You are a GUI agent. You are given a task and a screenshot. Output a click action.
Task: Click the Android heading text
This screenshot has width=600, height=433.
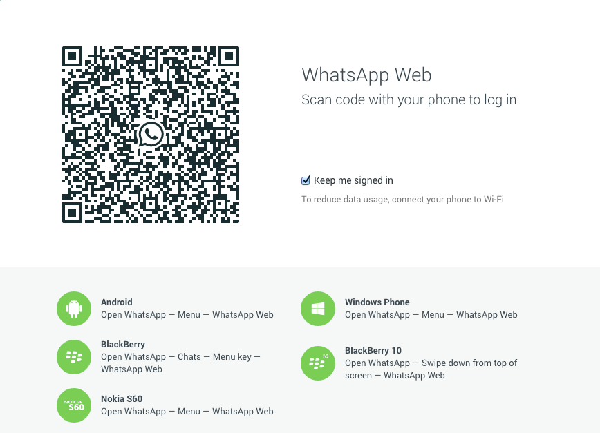(x=117, y=302)
